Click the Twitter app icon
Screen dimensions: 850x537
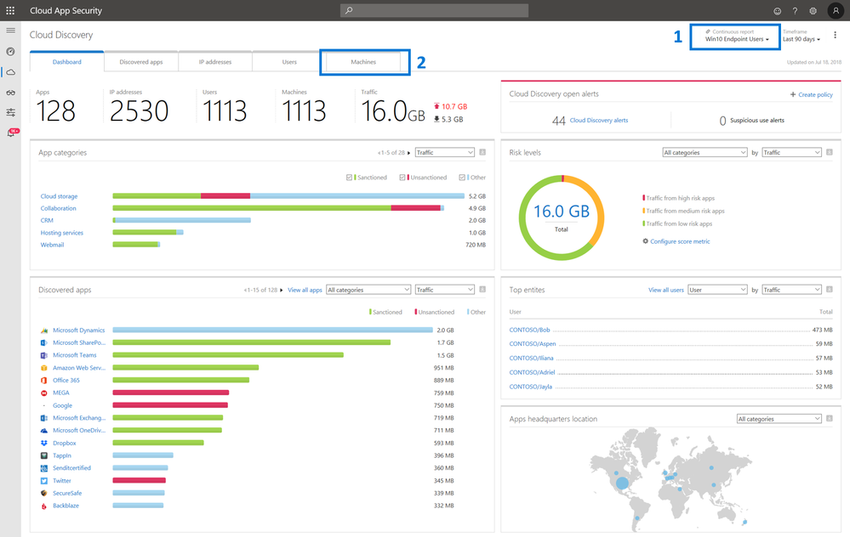point(44,481)
